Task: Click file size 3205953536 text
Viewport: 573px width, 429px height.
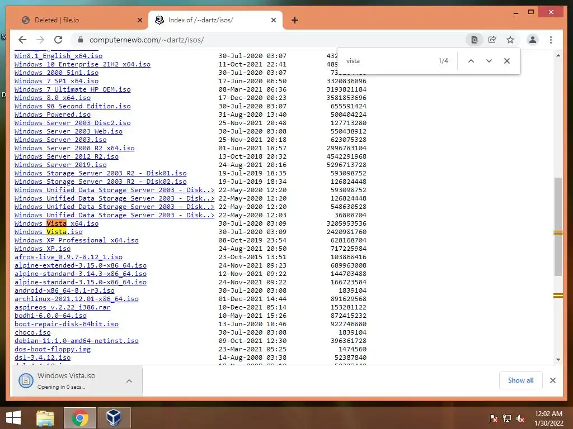Action: [x=346, y=223]
